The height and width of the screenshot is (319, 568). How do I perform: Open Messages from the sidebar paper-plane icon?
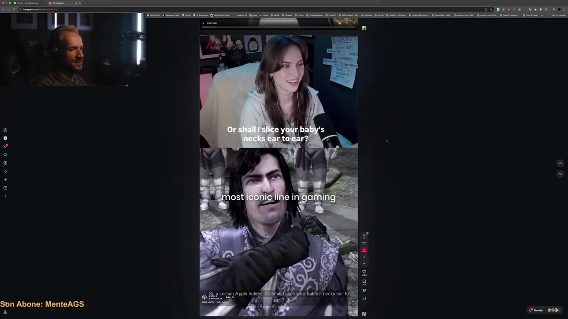[x=5, y=146]
